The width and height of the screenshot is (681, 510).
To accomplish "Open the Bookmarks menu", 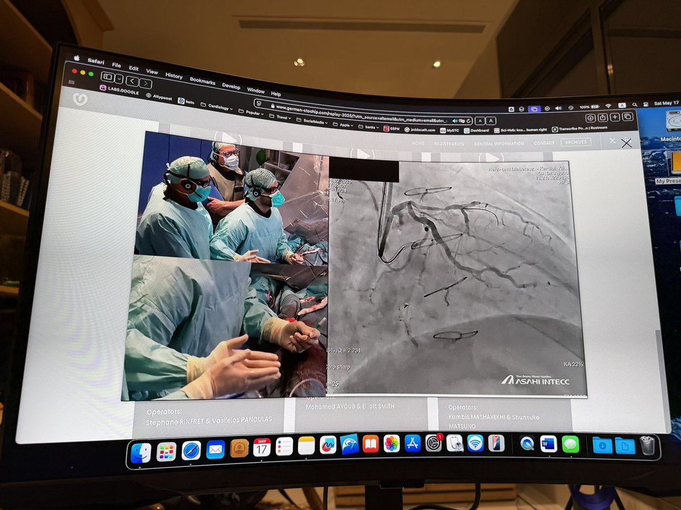I will tap(203, 81).
